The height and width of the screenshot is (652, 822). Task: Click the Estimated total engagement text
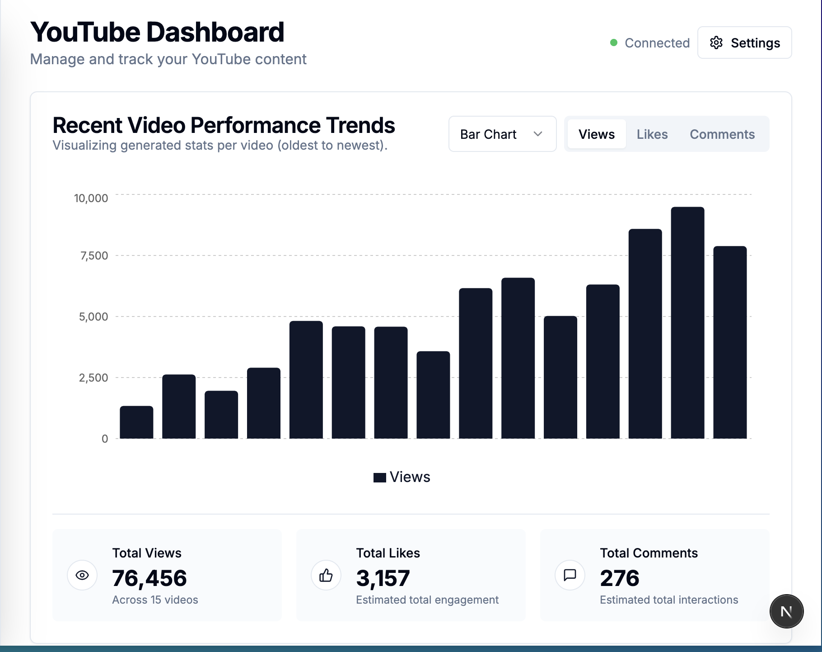427,600
